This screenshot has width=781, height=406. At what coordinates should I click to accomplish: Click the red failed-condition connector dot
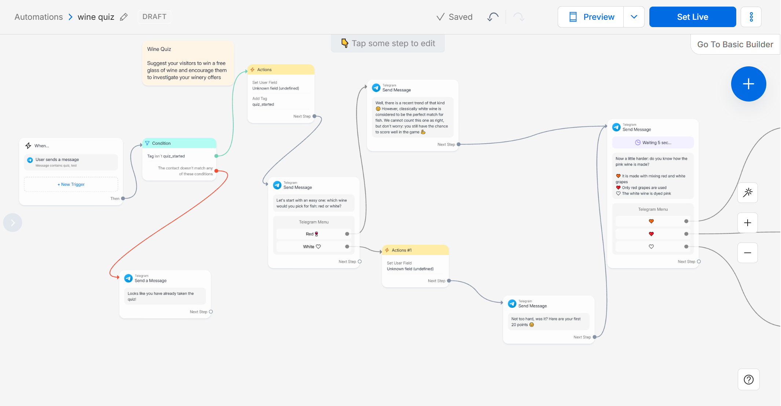[216, 171]
